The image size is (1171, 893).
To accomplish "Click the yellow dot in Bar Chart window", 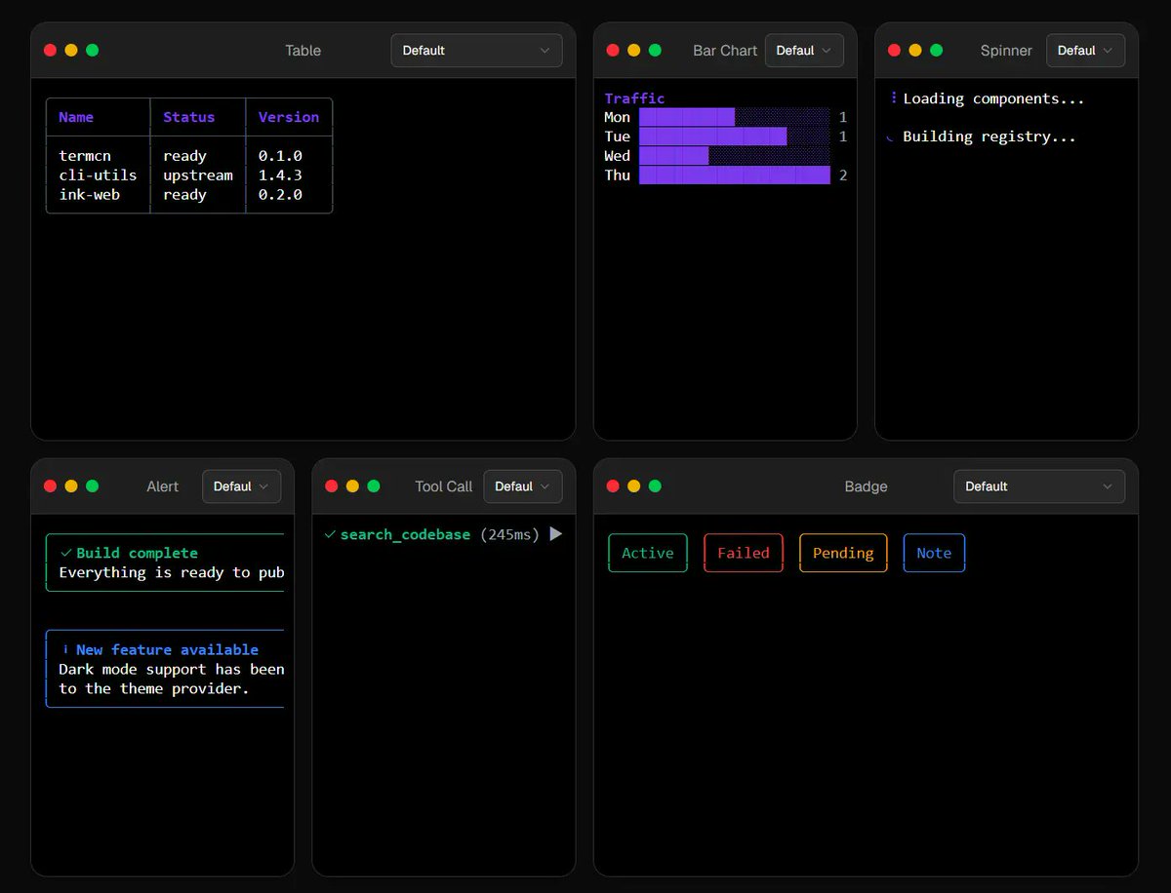I will tap(634, 51).
